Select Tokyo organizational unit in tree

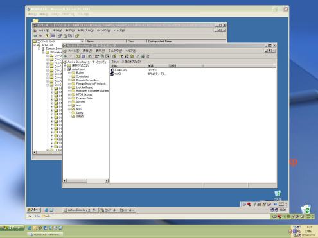click(80, 116)
